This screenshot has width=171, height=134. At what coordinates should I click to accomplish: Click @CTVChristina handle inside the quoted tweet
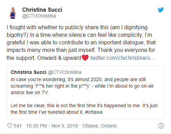click(65, 72)
